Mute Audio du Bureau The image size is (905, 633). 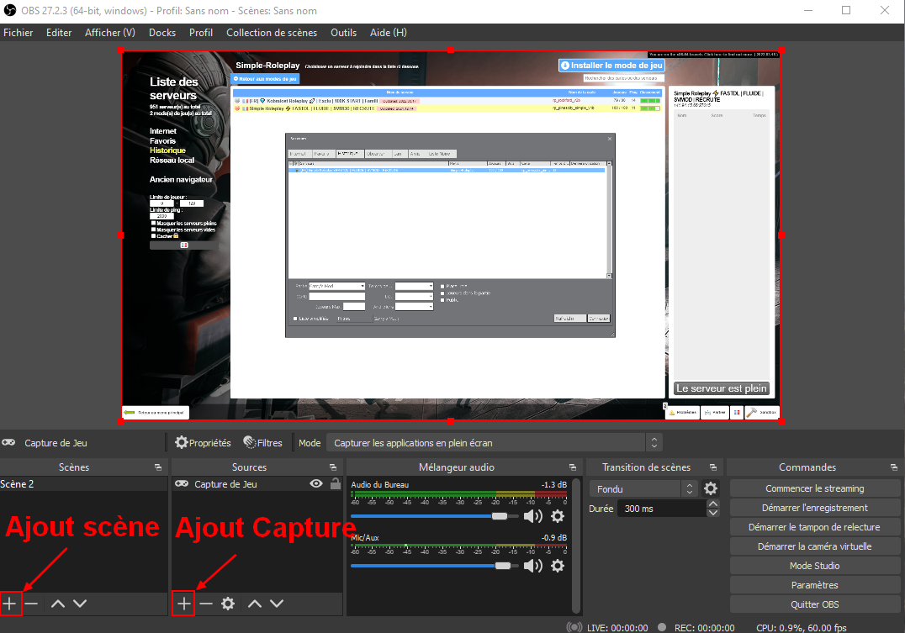pos(532,516)
